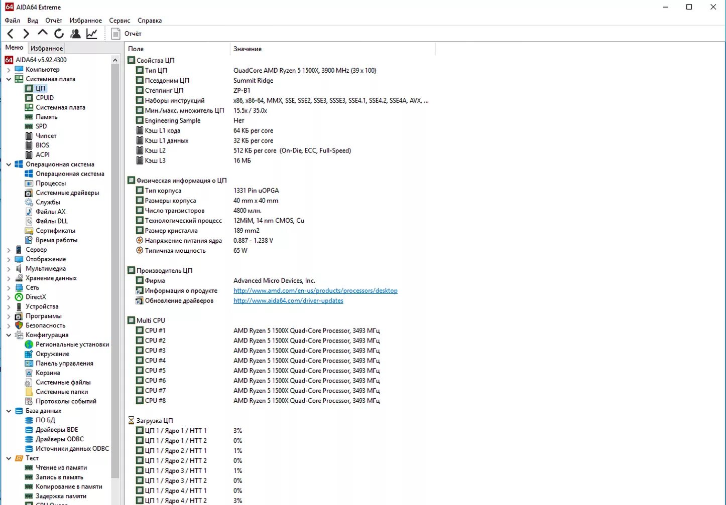This screenshot has width=726, height=505.
Task: Collapse the Операционная система tree node
Action: (9, 164)
